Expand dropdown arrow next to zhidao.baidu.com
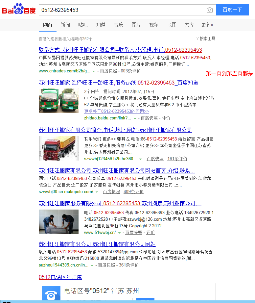Image resolution: width=255 pixels, height=303 pixels. click(x=135, y=118)
